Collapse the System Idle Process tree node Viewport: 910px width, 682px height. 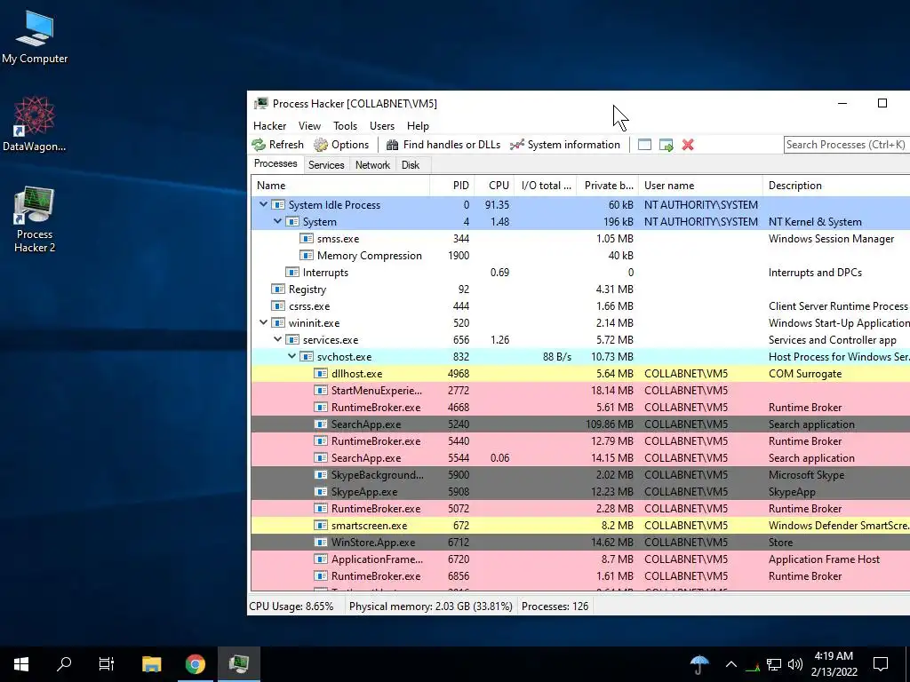pos(263,205)
